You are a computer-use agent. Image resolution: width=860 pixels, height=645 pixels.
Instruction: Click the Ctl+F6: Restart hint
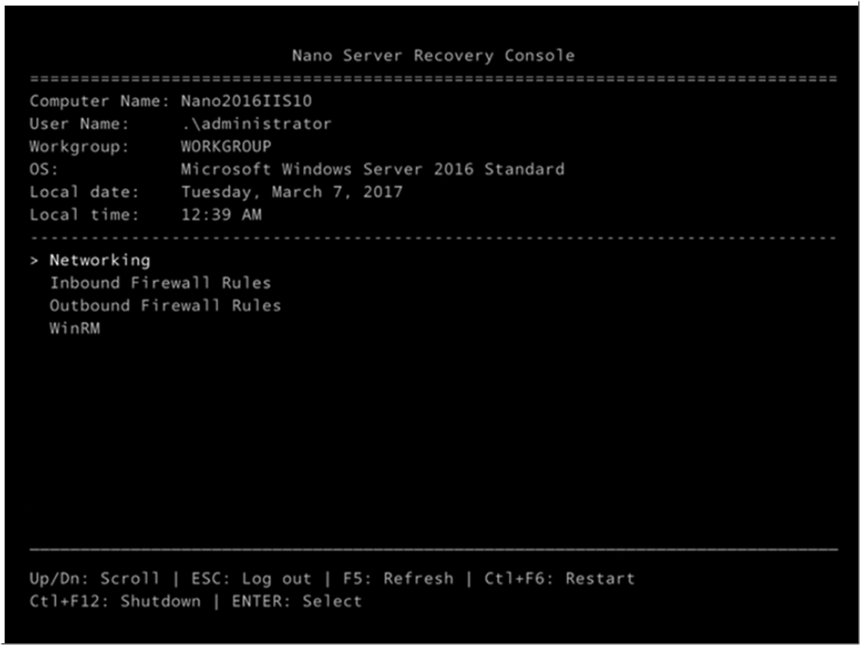pos(559,578)
